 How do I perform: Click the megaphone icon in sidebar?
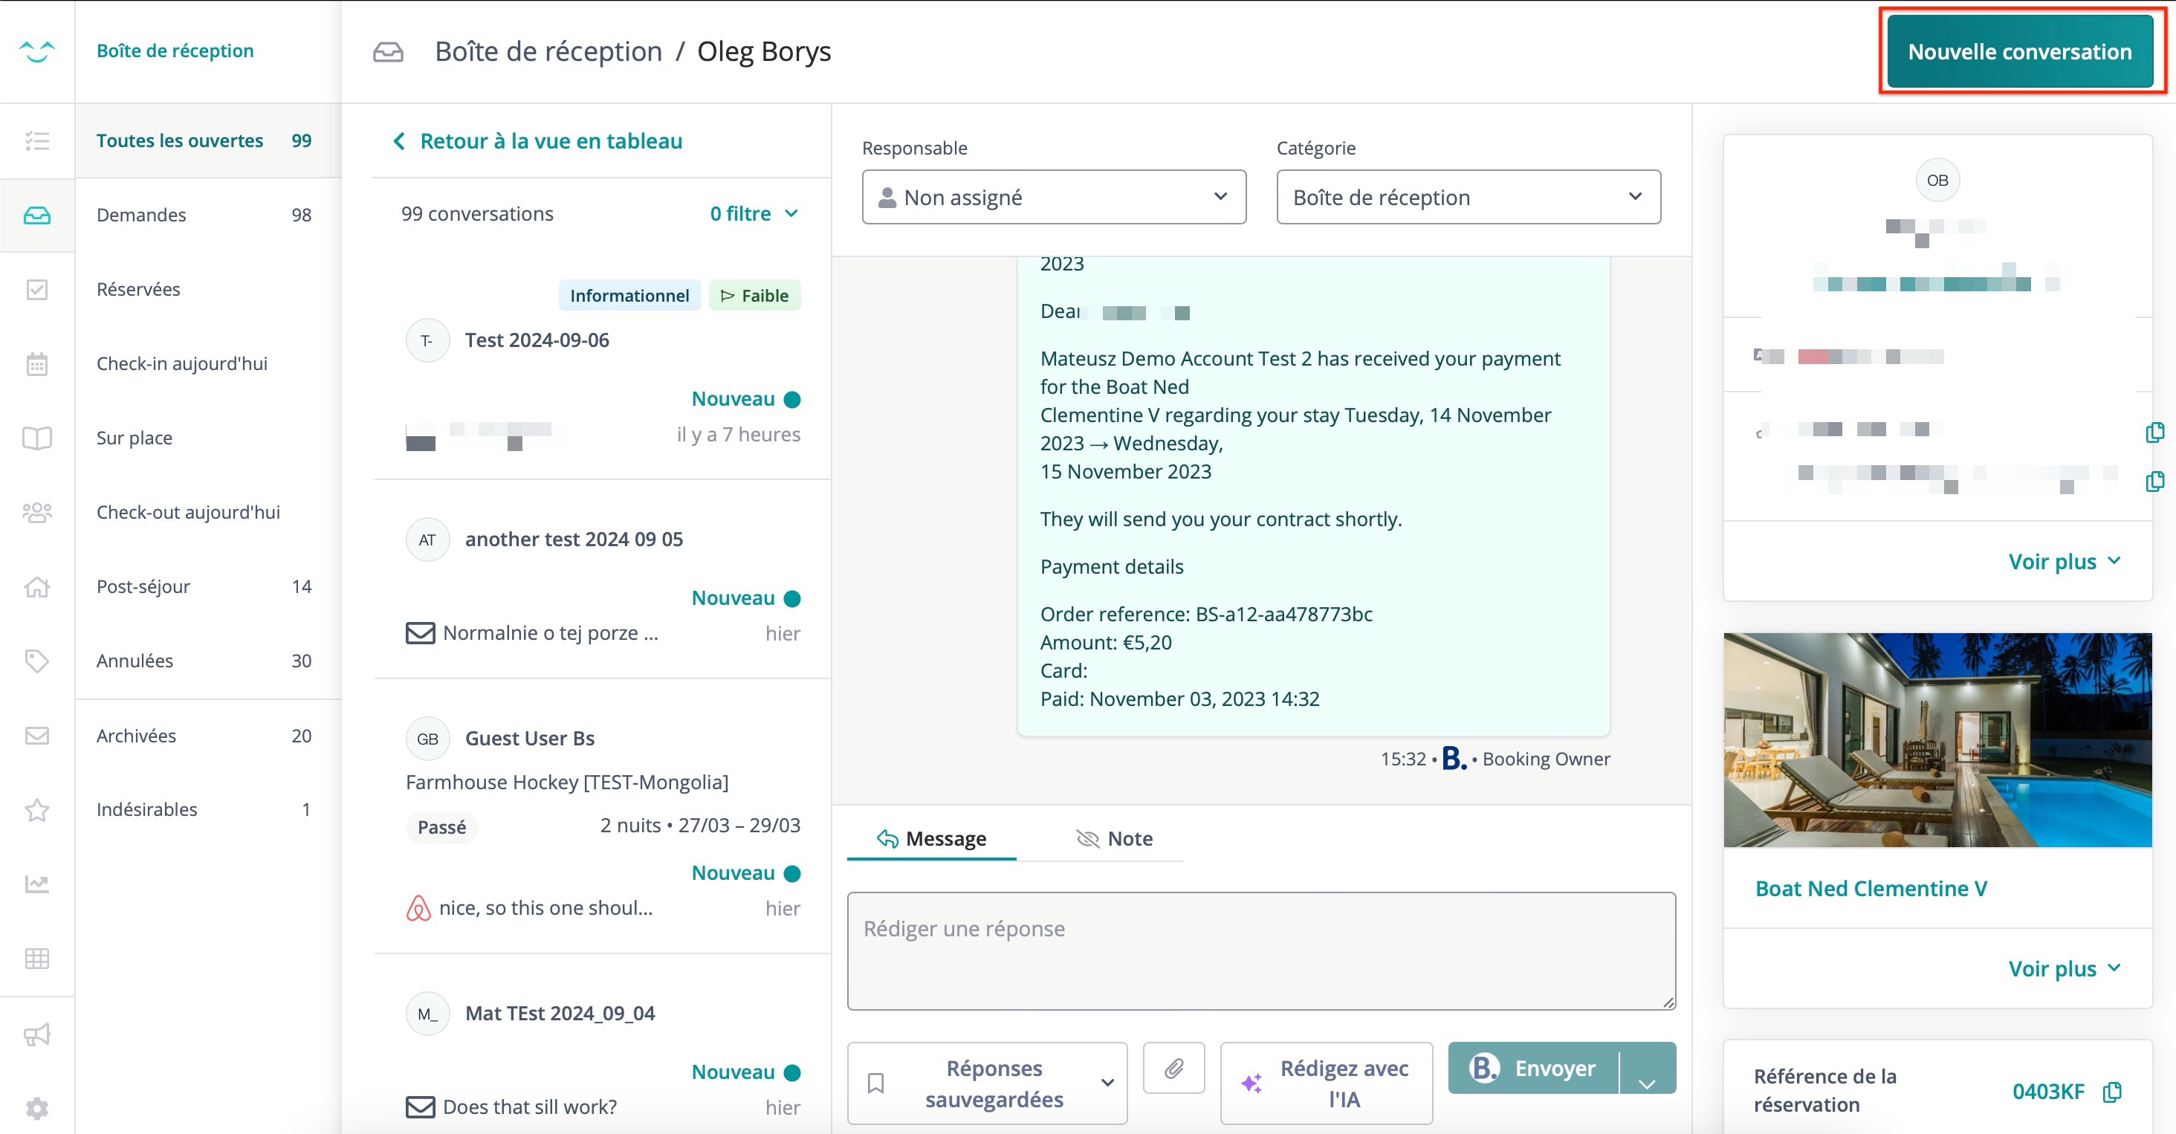(x=36, y=1034)
